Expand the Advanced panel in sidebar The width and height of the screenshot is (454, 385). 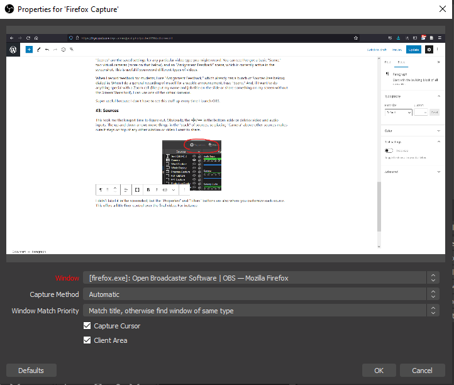(x=412, y=172)
